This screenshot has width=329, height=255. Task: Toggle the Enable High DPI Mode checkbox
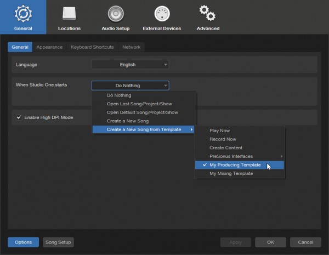coord(19,117)
